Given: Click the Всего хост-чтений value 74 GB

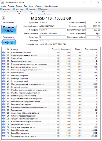Looking at the screenshot, I should point(93,23).
